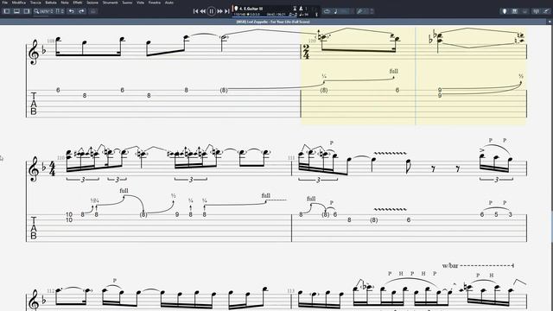This screenshot has height=311, width=553.
Task: Click the rightmost toolbar icon
Action: tap(546, 11)
